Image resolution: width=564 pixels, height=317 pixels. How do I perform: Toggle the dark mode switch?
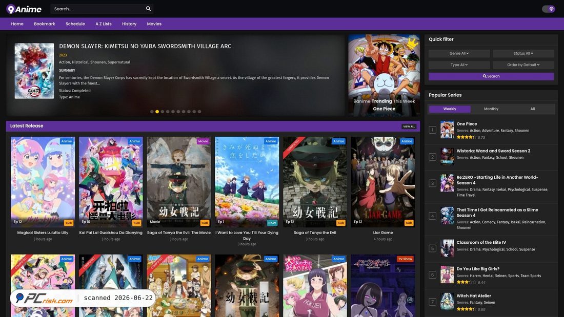[x=549, y=9]
